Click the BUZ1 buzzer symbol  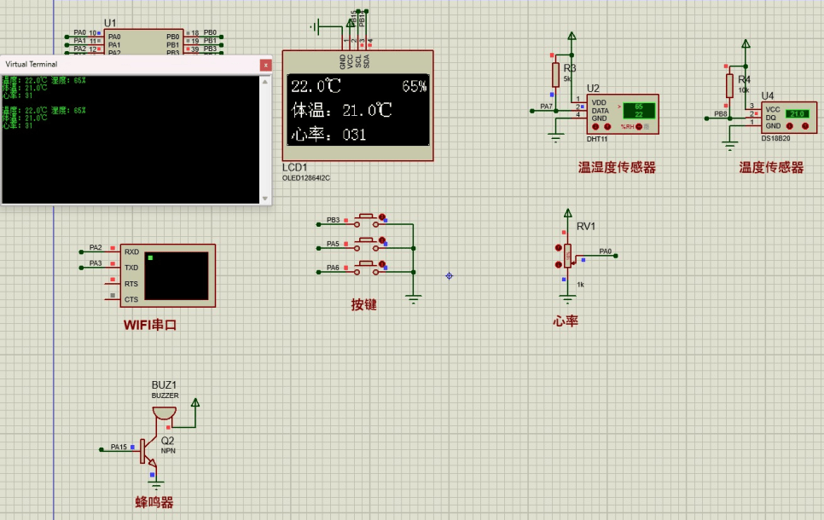[165, 412]
